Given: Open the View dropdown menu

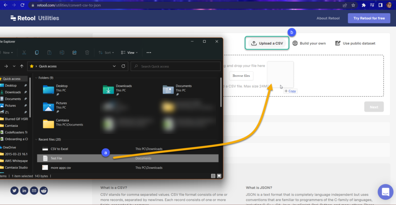Looking at the screenshot, I should (x=129, y=52).
